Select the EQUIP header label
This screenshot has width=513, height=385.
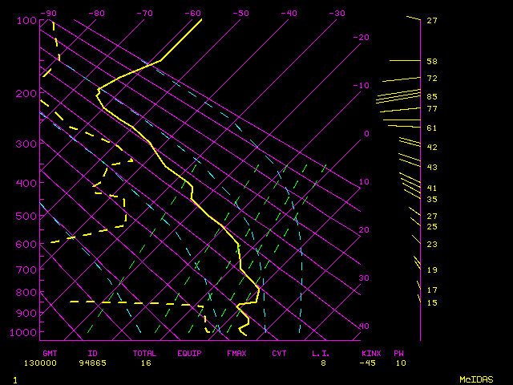189,353
